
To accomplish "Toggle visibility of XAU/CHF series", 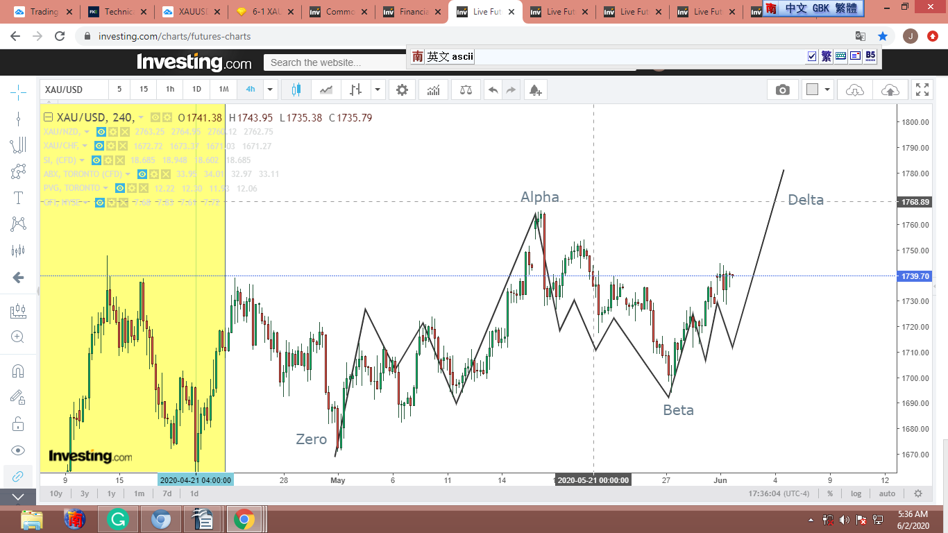I will click(99, 146).
